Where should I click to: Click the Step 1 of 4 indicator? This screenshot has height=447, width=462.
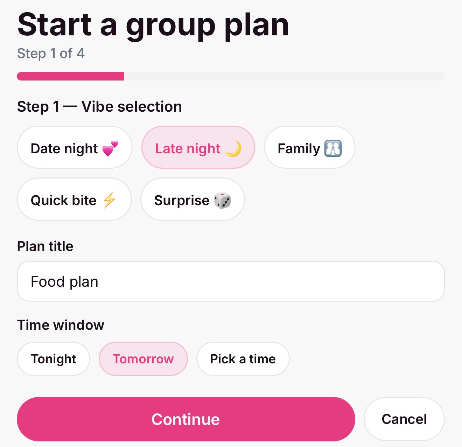point(51,54)
